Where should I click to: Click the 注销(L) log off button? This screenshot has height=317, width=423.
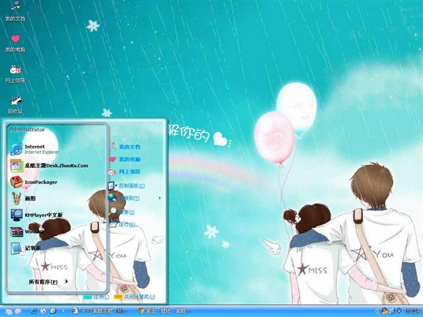pyautogui.click(x=96, y=297)
